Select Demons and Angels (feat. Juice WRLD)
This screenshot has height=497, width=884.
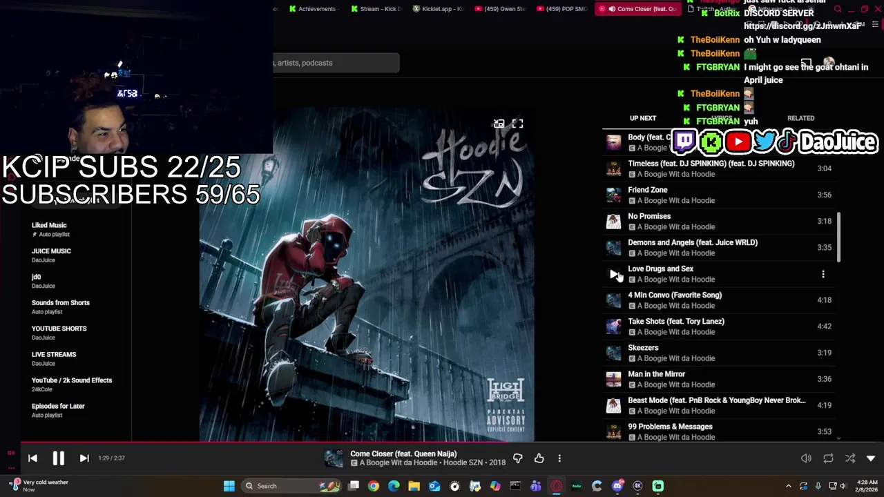coord(718,247)
